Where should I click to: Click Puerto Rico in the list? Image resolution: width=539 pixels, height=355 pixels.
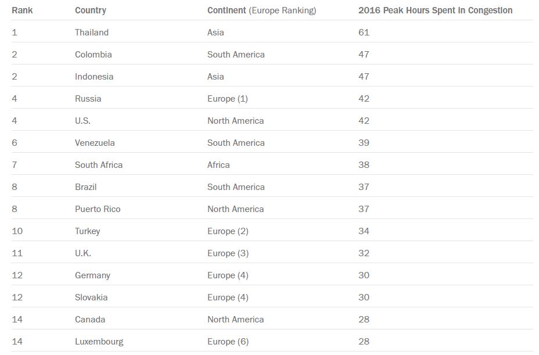tap(98, 209)
